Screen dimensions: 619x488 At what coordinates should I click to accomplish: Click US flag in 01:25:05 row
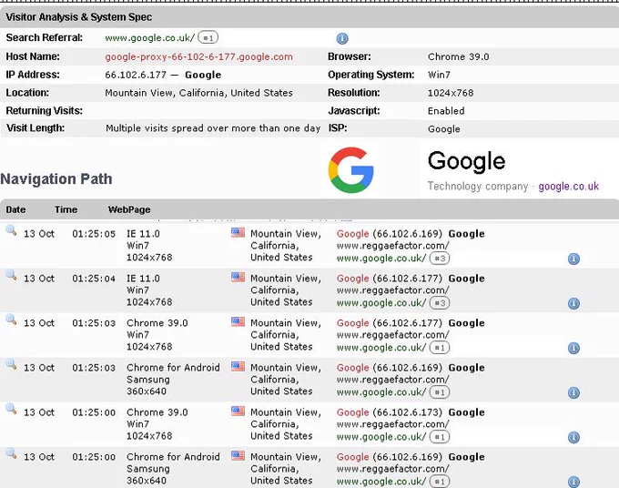point(238,232)
